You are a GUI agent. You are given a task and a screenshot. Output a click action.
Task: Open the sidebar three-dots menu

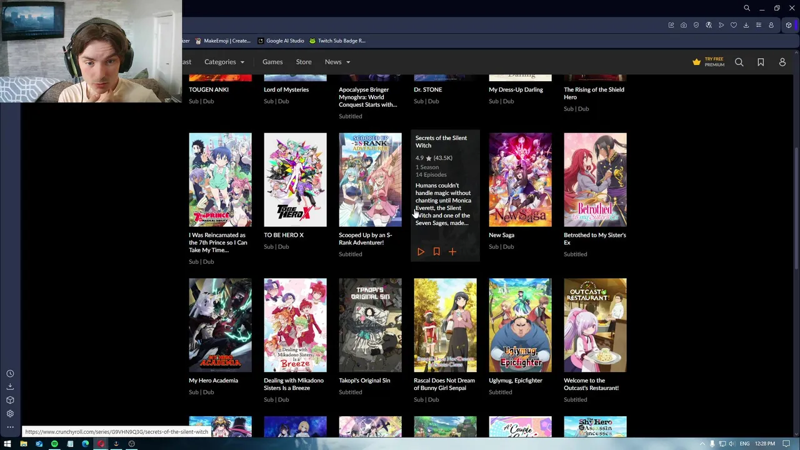(x=10, y=427)
